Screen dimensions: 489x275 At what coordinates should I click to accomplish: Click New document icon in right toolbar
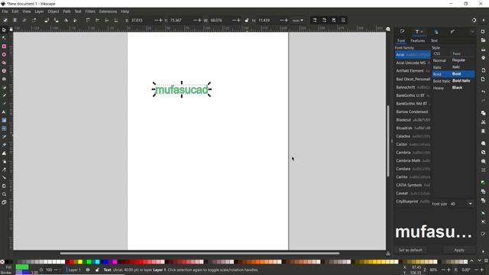click(x=483, y=31)
